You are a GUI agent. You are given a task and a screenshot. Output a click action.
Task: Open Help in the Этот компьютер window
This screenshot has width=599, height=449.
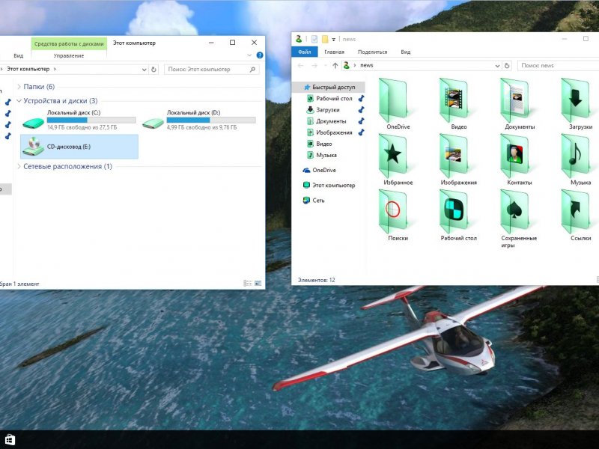tap(260, 55)
